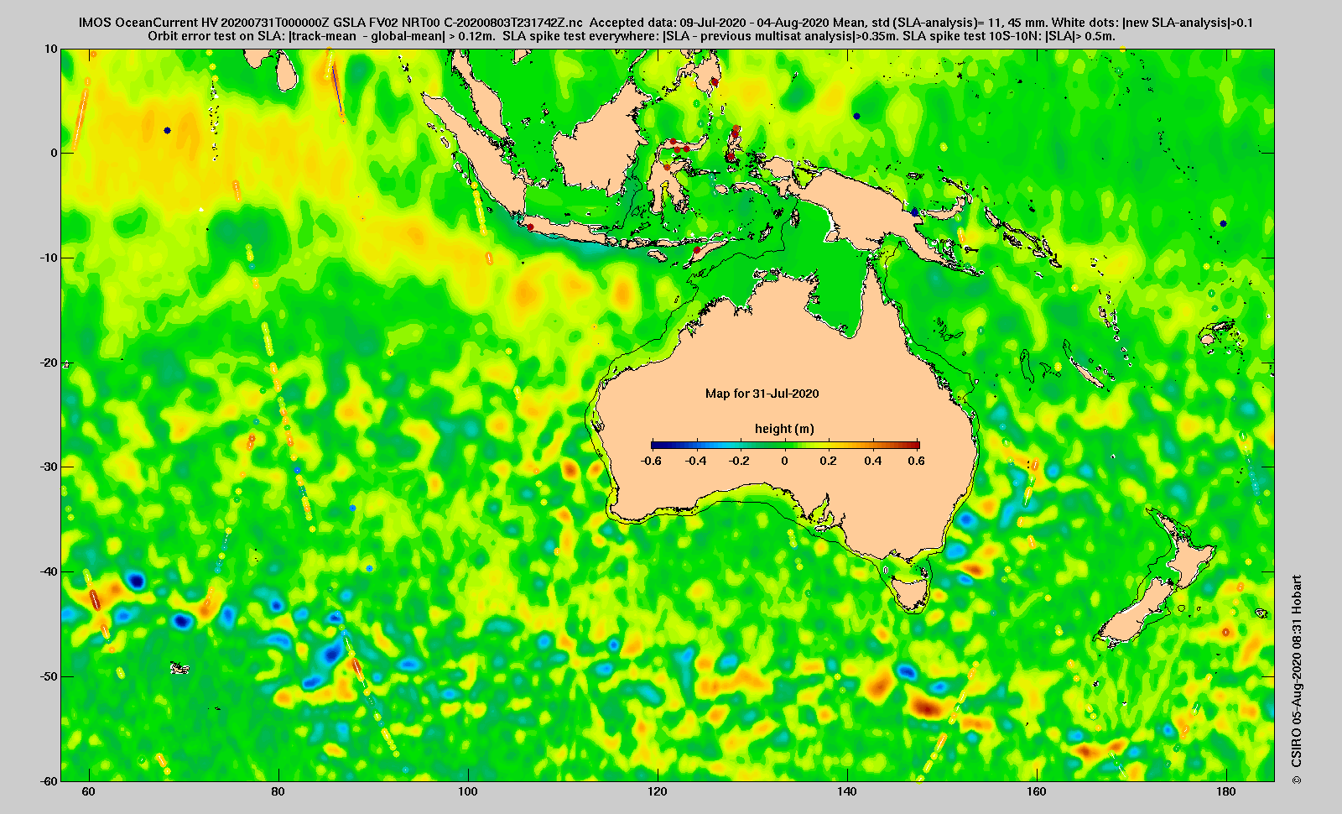
Task: Click the -0.6 colorbar tick label
Action: (x=650, y=461)
